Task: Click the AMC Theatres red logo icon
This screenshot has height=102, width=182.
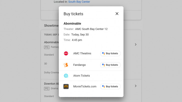Action: tap(66, 53)
